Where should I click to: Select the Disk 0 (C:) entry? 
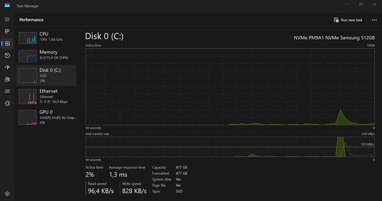[x=46, y=75]
